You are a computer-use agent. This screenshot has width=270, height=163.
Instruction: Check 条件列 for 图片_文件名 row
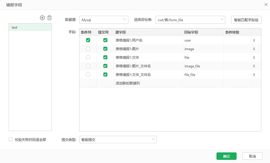[88, 66]
